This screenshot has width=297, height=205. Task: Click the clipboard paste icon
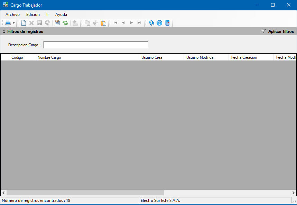tap(103, 23)
